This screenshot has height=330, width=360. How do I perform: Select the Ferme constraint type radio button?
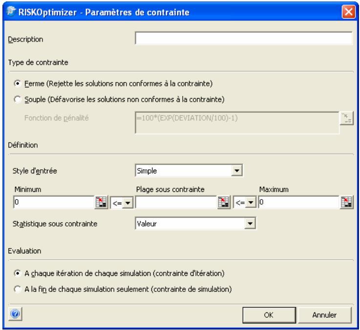(18, 83)
